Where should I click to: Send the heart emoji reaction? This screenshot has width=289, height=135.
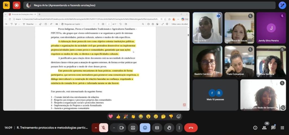pos(111,116)
